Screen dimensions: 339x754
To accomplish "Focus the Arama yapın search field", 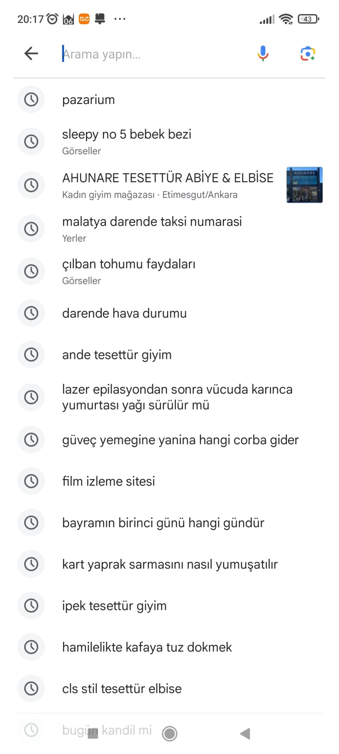I will pyautogui.click(x=157, y=54).
